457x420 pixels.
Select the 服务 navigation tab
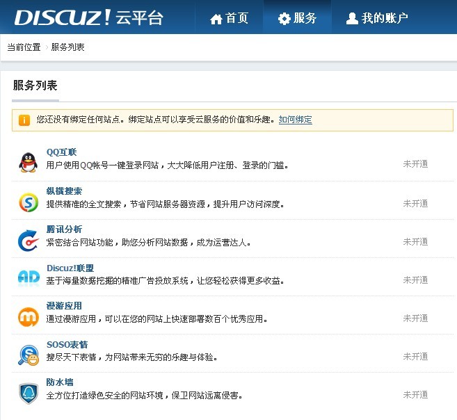[297, 18]
